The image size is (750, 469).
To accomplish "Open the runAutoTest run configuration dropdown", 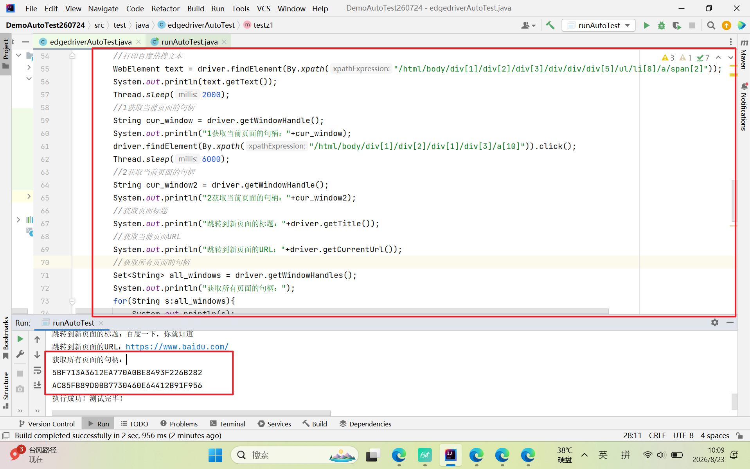I will tap(599, 25).
